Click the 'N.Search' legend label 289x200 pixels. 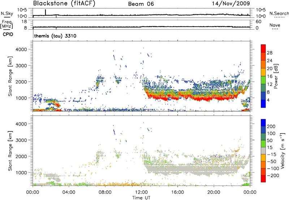pyautogui.click(x=279, y=13)
